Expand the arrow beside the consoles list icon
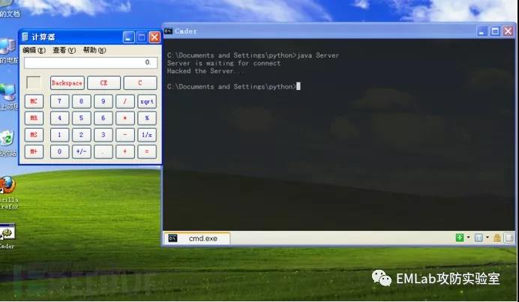 [x=487, y=237]
